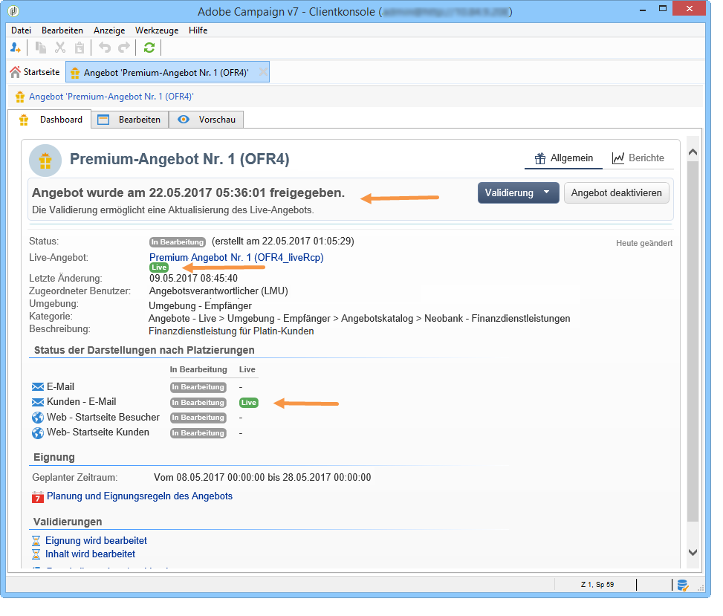This screenshot has height=616, width=723.
Task: Click Angebotsverantwortlicher (LMU) value
Action: 218,291
